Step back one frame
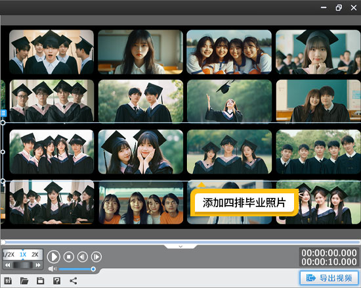The height and width of the screenshot is (288, 361). click(83, 256)
